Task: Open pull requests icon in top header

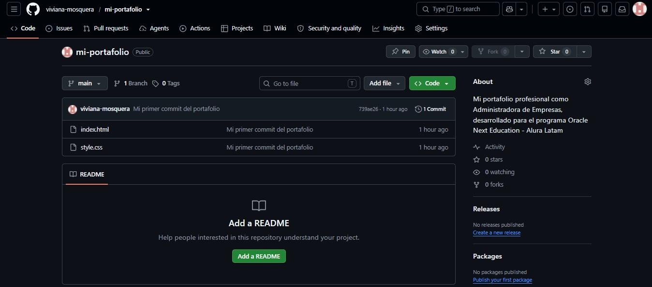Action: [x=587, y=9]
